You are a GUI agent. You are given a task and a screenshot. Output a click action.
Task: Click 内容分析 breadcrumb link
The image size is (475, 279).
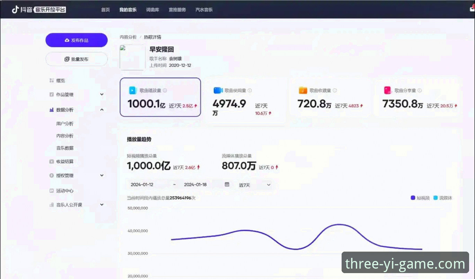pyautogui.click(x=128, y=37)
